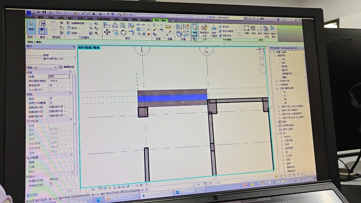Click the Highlight Analytical display icon
This screenshot has width=361, height=203.
(204, 31)
